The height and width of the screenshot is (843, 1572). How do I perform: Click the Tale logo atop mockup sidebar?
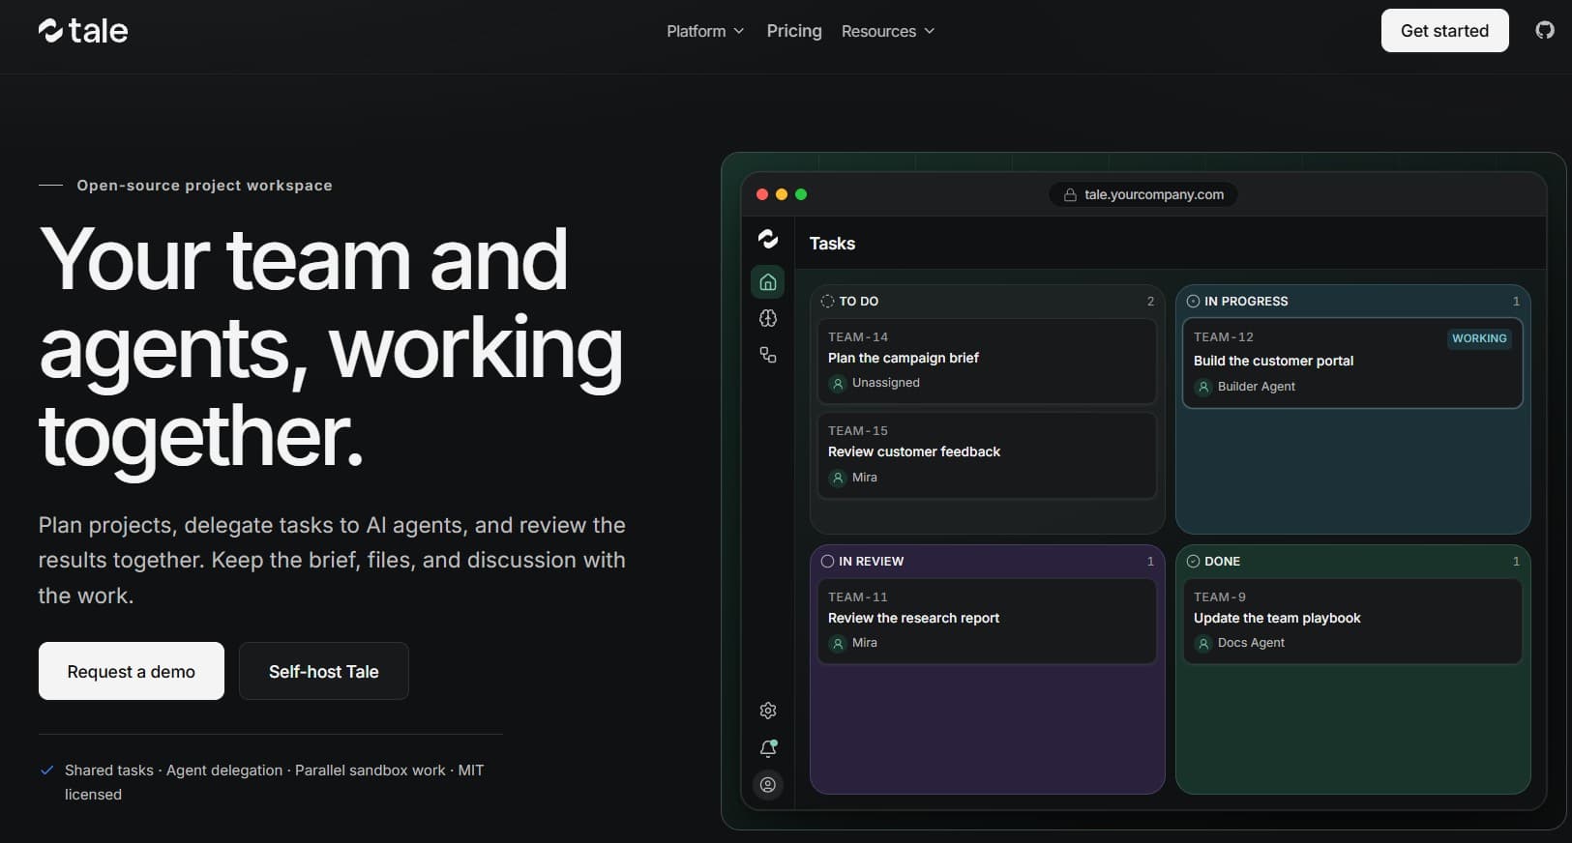pyautogui.click(x=768, y=239)
